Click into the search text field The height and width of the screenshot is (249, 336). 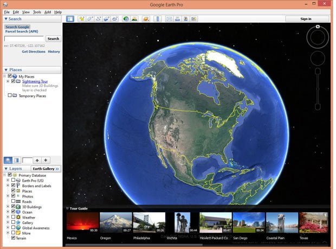[24, 39]
